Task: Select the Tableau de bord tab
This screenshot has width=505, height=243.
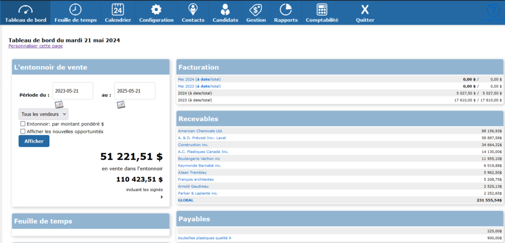Action: pyautogui.click(x=25, y=13)
